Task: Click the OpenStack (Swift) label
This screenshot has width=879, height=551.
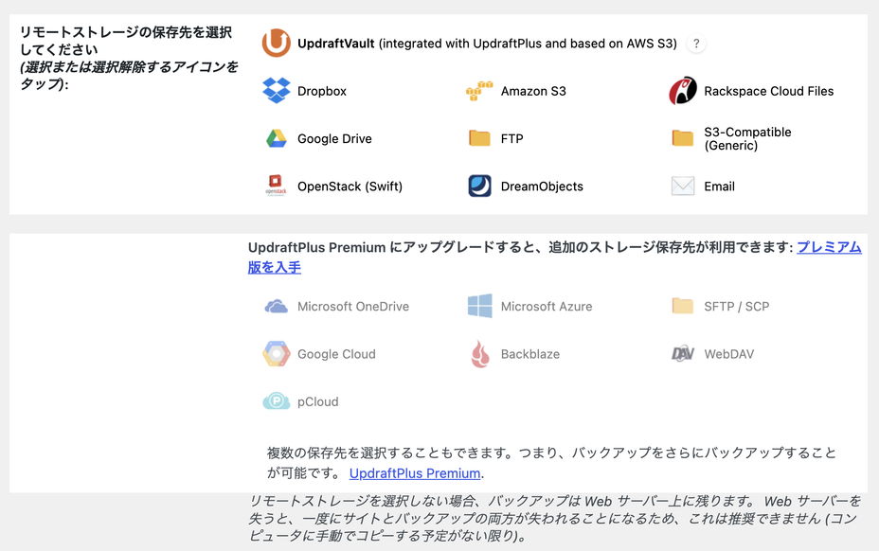Action: click(350, 187)
